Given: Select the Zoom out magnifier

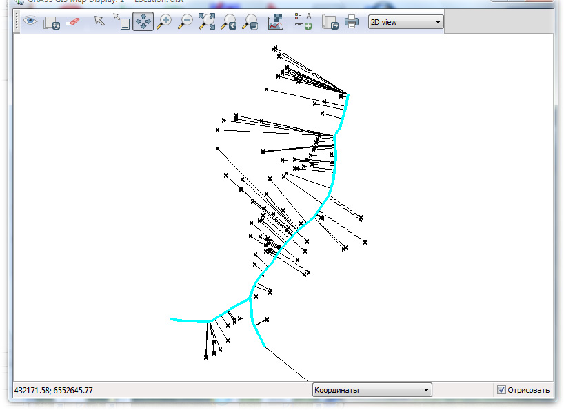Looking at the screenshot, I should click(185, 21).
